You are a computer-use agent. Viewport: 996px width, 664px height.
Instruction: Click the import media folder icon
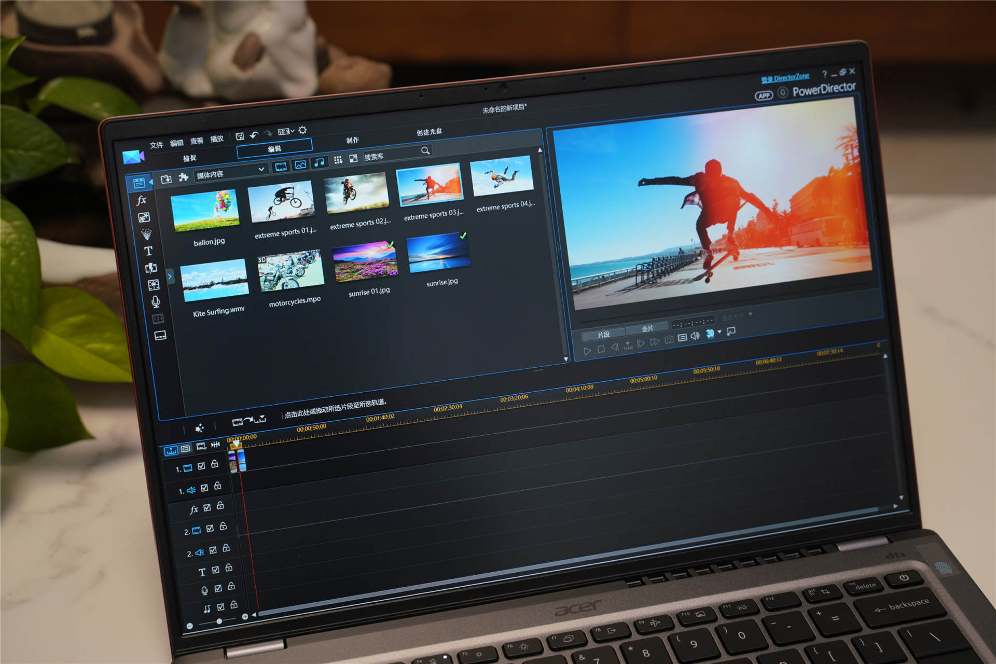[166, 179]
